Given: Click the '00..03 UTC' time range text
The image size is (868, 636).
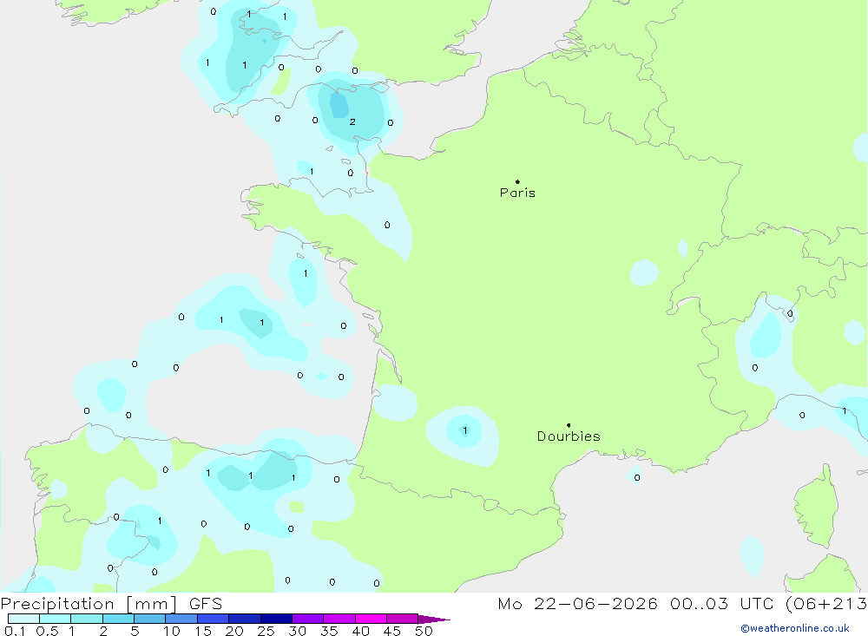Looking at the screenshot, I should (x=721, y=604).
